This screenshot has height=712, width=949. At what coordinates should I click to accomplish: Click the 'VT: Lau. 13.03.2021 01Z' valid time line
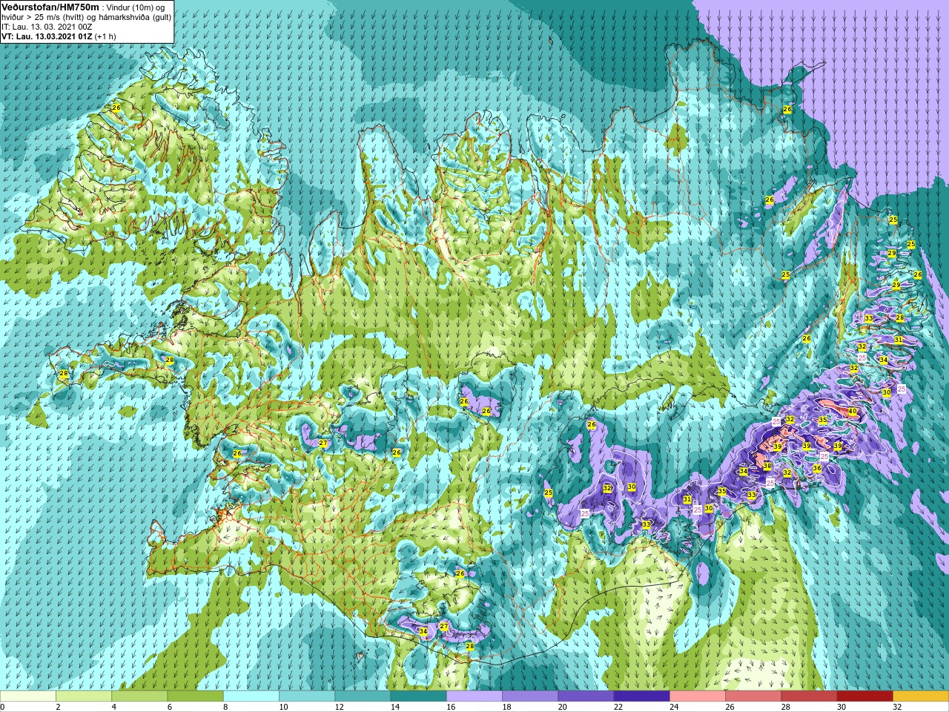[47, 36]
